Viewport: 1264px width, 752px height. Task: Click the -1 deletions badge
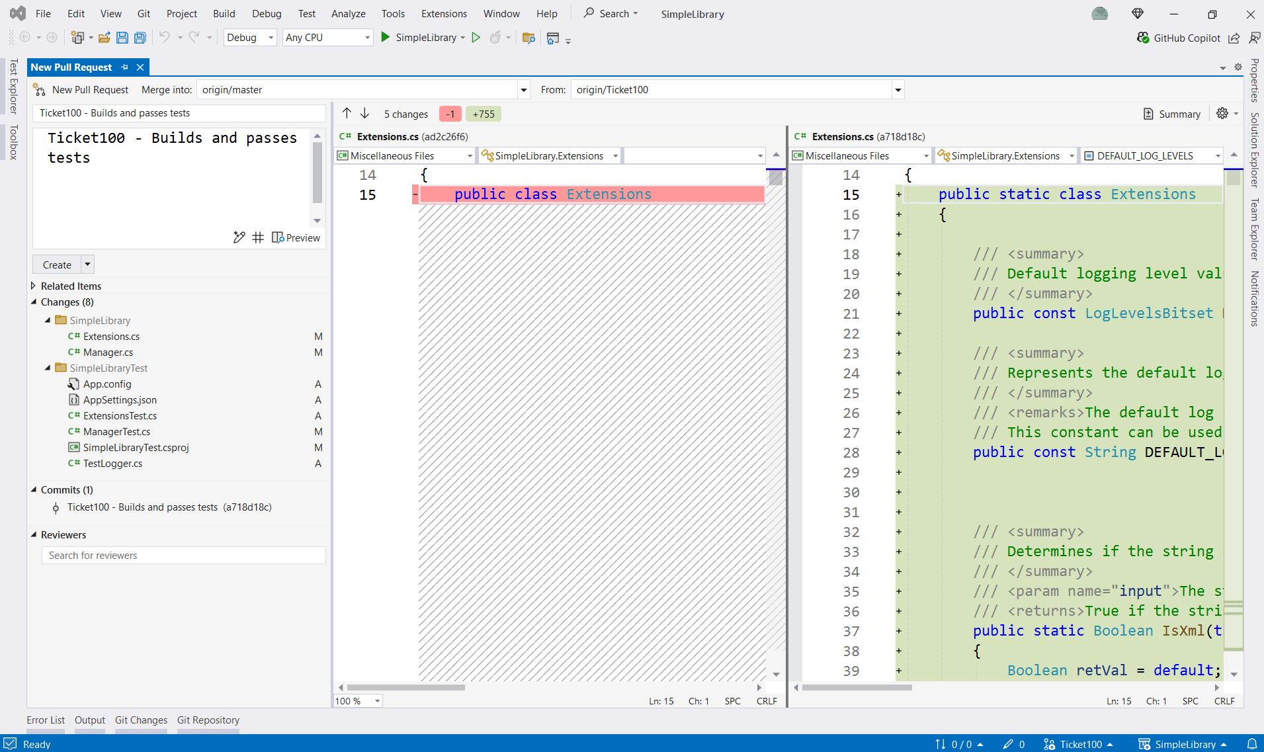450,114
